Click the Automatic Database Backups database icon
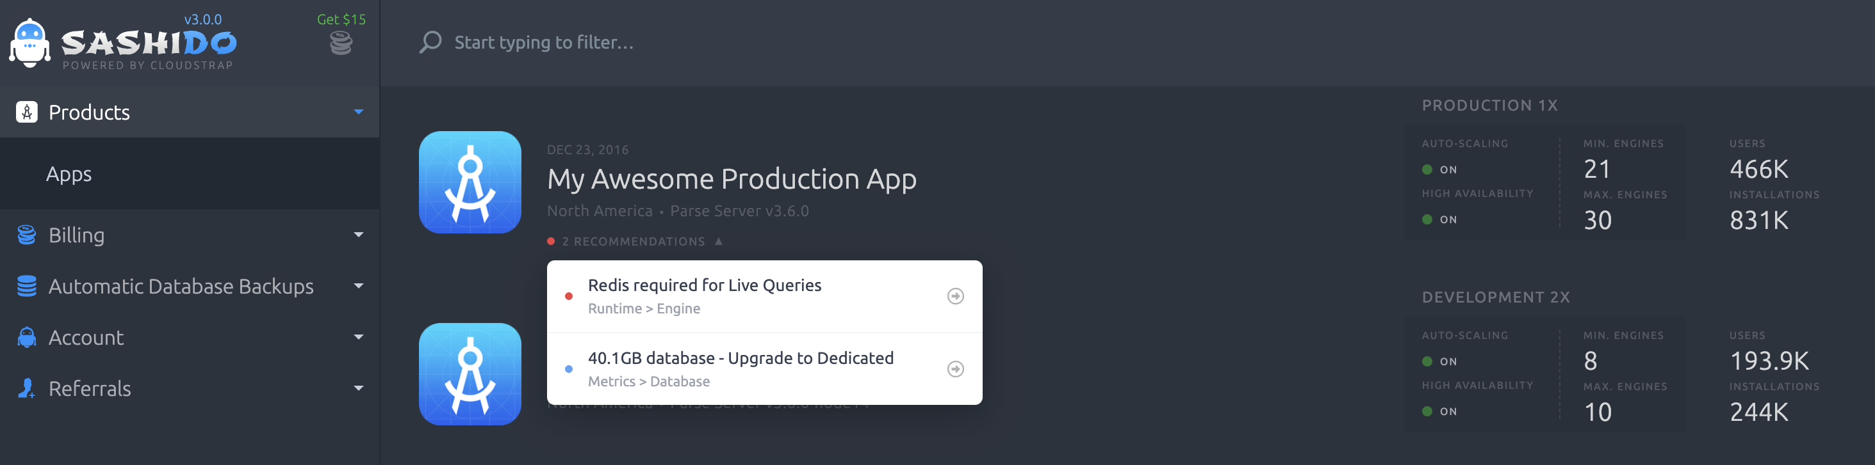 27,287
